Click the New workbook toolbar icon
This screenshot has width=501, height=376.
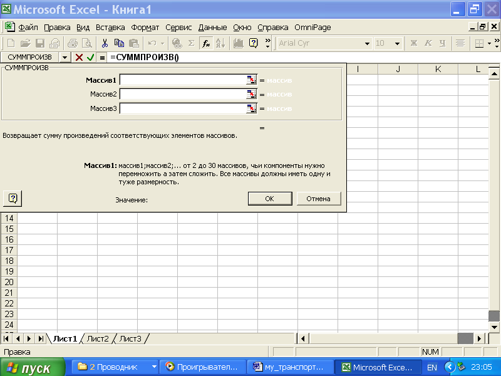pyautogui.click(x=11, y=43)
